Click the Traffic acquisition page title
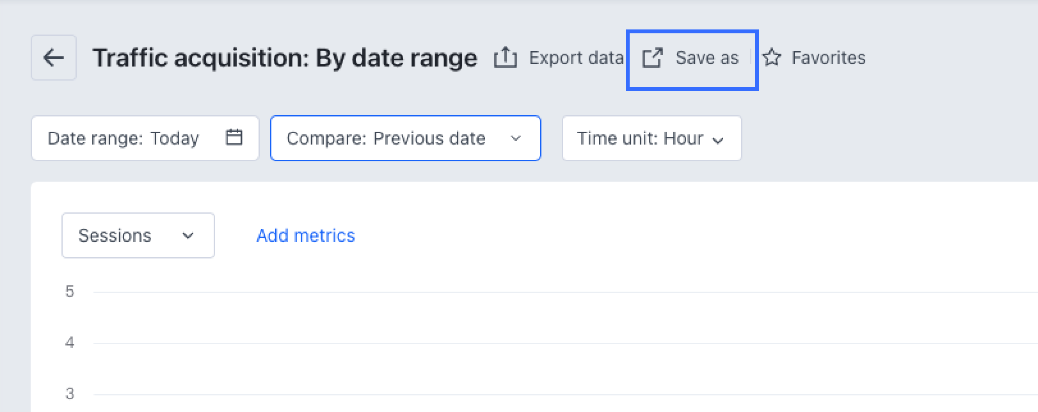 tap(285, 58)
